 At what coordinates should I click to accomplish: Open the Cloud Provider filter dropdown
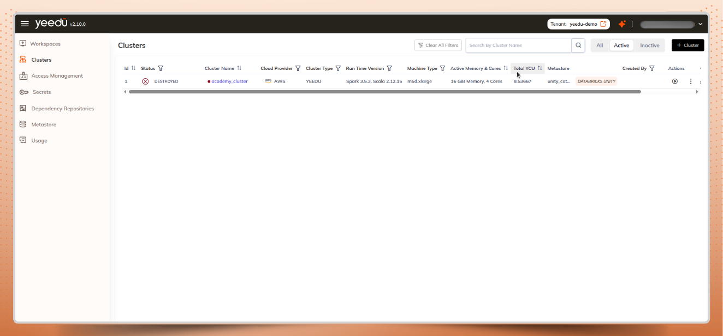tap(298, 68)
